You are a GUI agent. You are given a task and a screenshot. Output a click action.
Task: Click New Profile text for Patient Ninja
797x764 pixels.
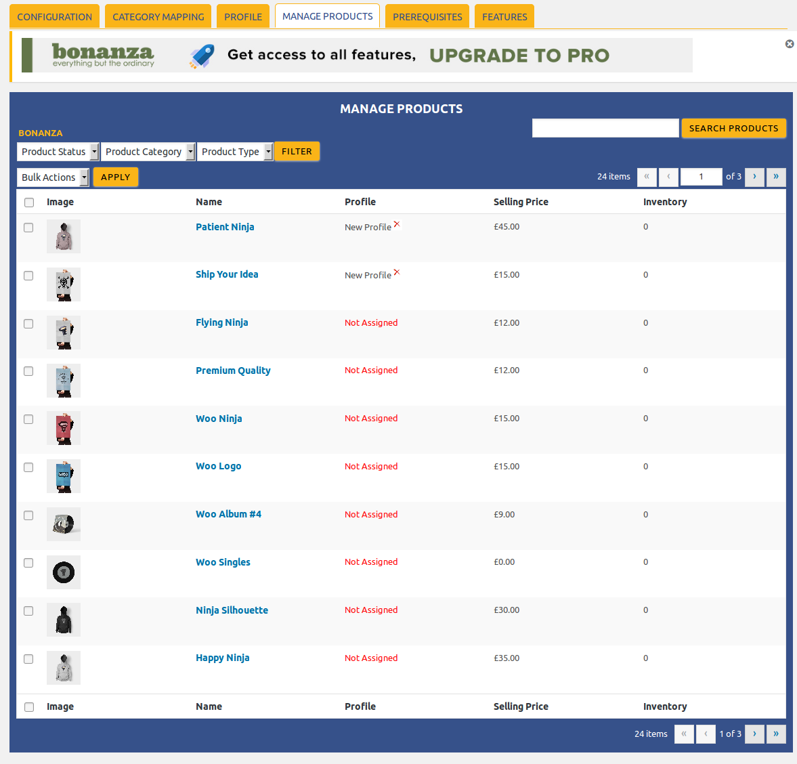[368, 227]
